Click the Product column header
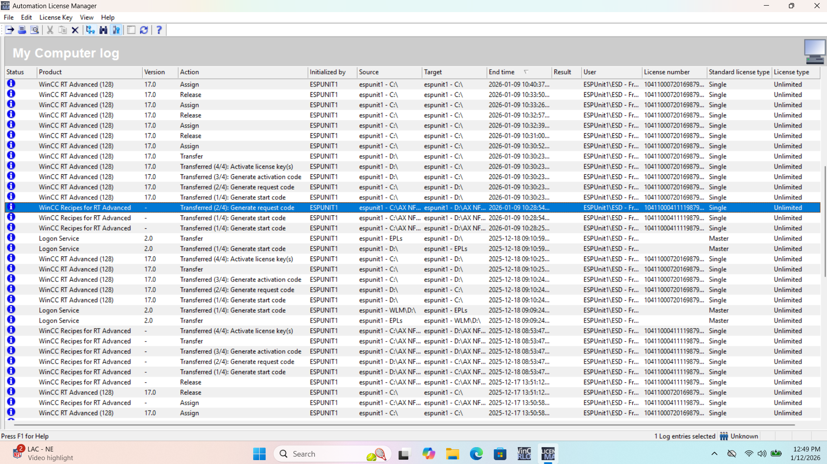The width and height of the screenshot is (827, 464). 50,72
